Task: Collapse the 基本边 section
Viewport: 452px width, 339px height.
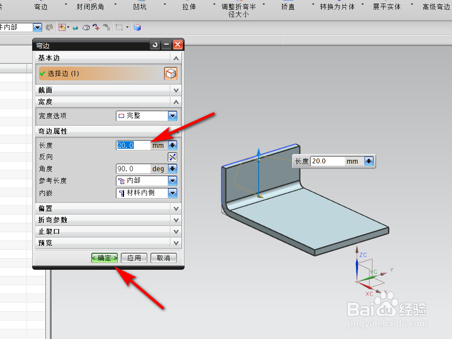Action: pyautogui.click(x=176, y=58)
